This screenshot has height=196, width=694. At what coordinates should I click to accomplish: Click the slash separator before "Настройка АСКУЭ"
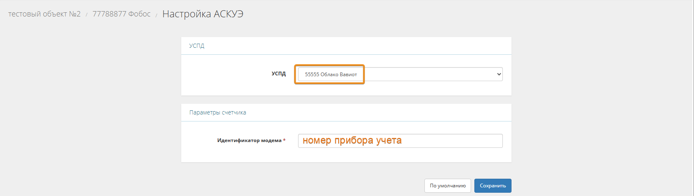pyautogui.click(x=156, y=15)
